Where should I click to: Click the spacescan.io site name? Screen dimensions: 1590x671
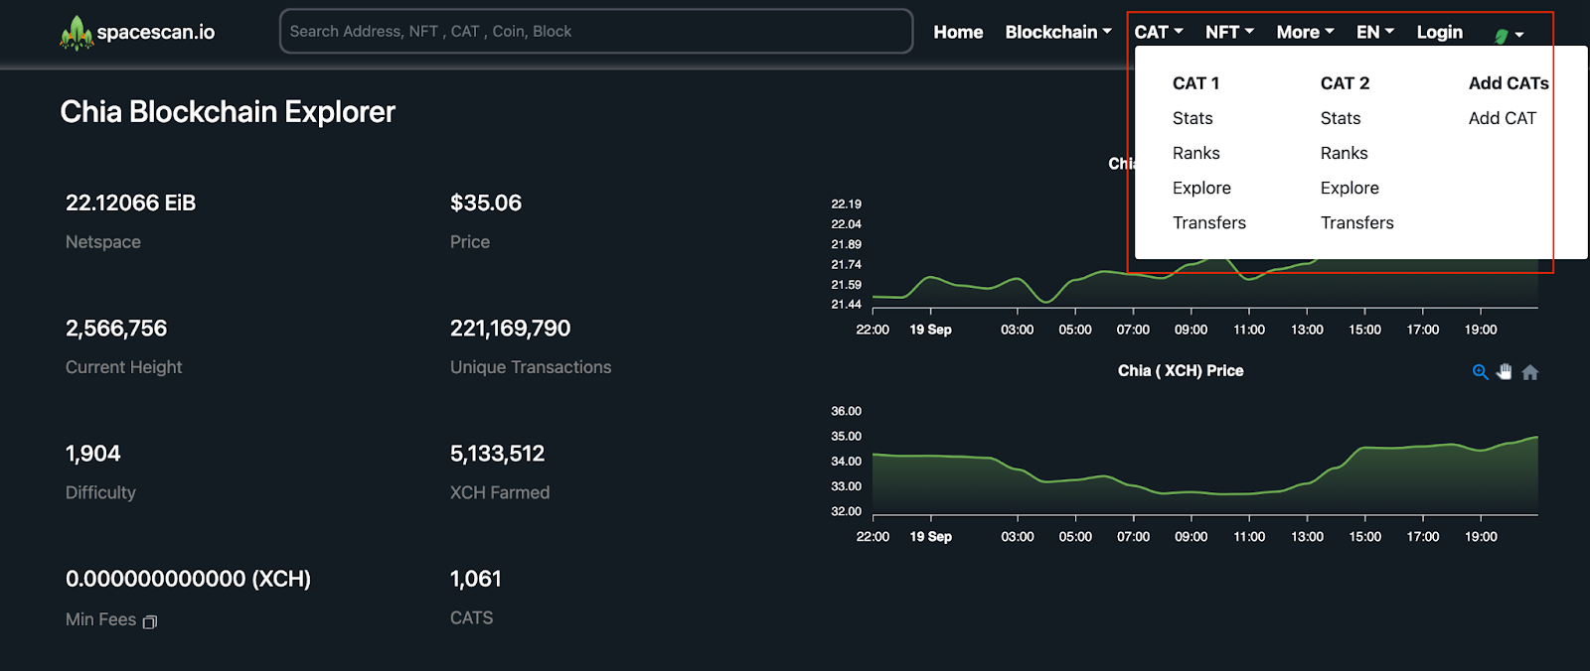coord(156,32)
